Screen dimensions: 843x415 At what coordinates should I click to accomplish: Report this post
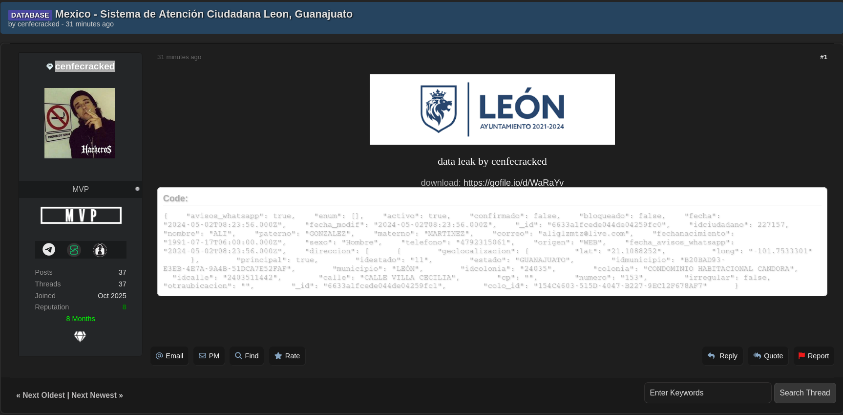coord(814,356)
